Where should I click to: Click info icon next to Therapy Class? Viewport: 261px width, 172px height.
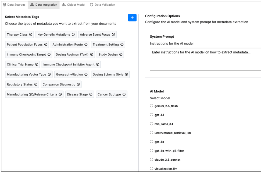pos(31,35)
